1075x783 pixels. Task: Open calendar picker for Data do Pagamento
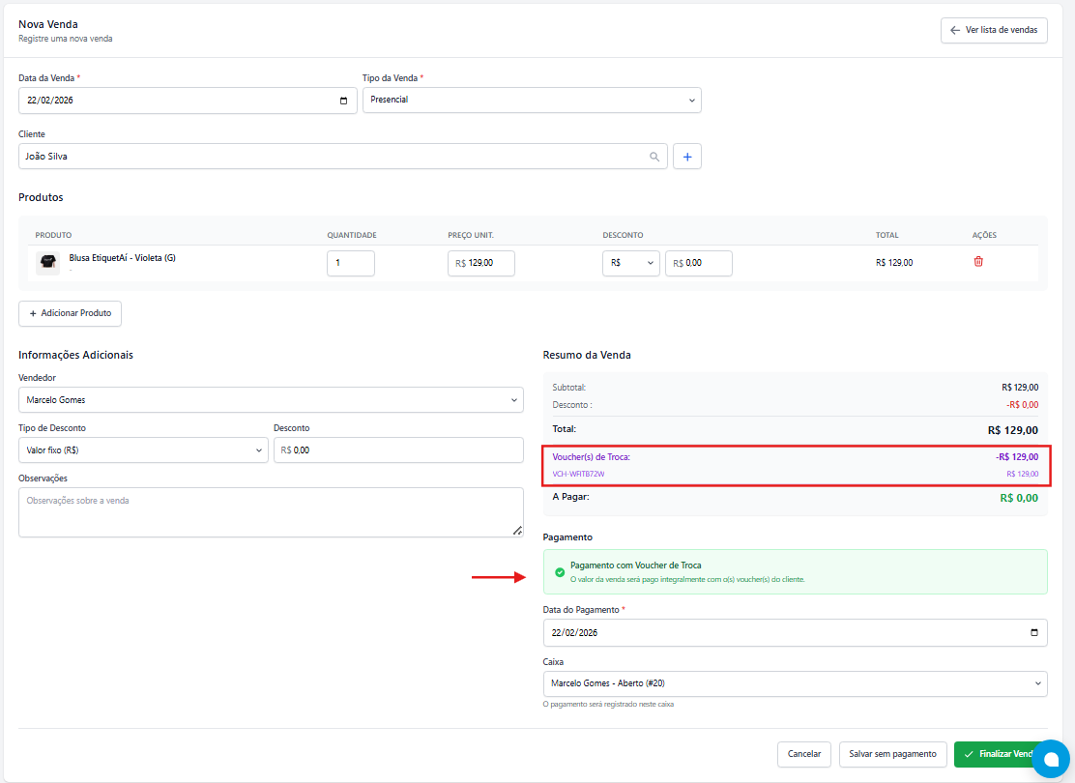pyautogui.click(x=1034, y=633)
